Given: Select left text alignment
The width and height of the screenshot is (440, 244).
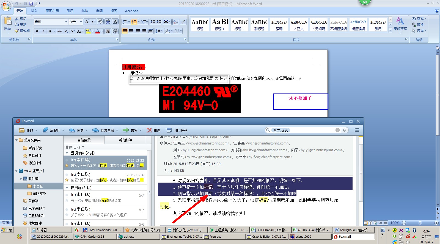Looking at the screenshot, I should (125, 31).
